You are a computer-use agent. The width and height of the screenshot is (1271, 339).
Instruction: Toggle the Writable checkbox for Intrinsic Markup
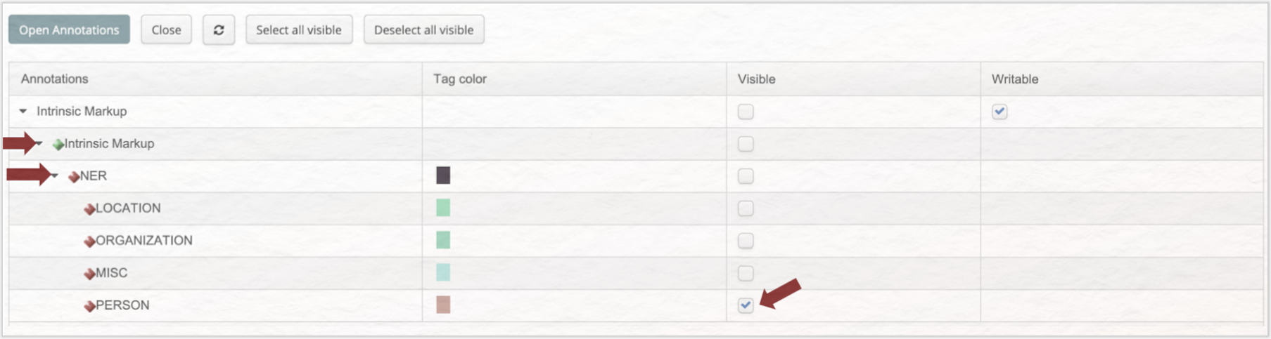pyautogui.click(x=999, y=112)
